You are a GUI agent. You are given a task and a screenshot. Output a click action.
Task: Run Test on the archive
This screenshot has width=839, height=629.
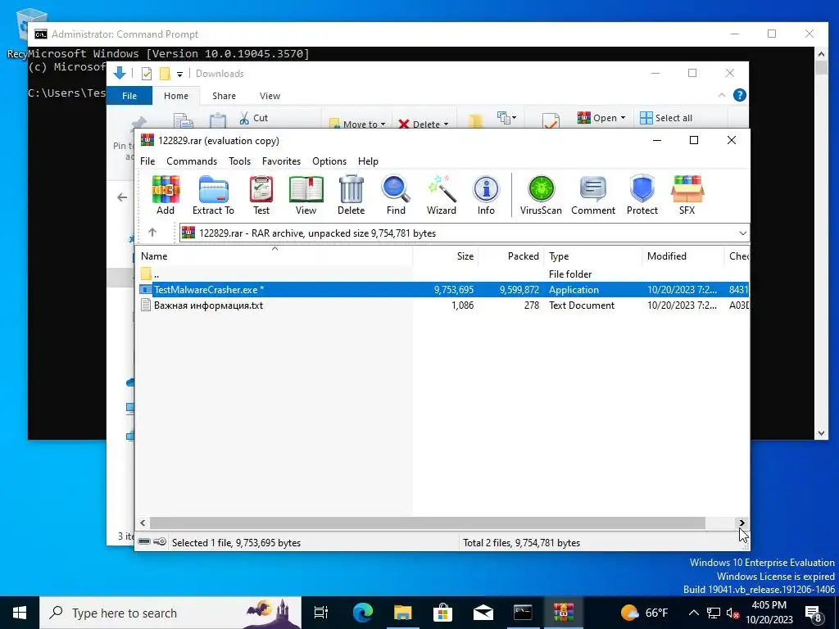point(261,195)
